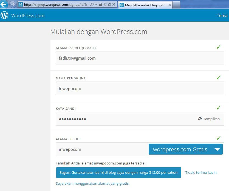Click the browser forward arrow button
The width and height of the screenshot is (229, 191).
(x=13, y=4)
